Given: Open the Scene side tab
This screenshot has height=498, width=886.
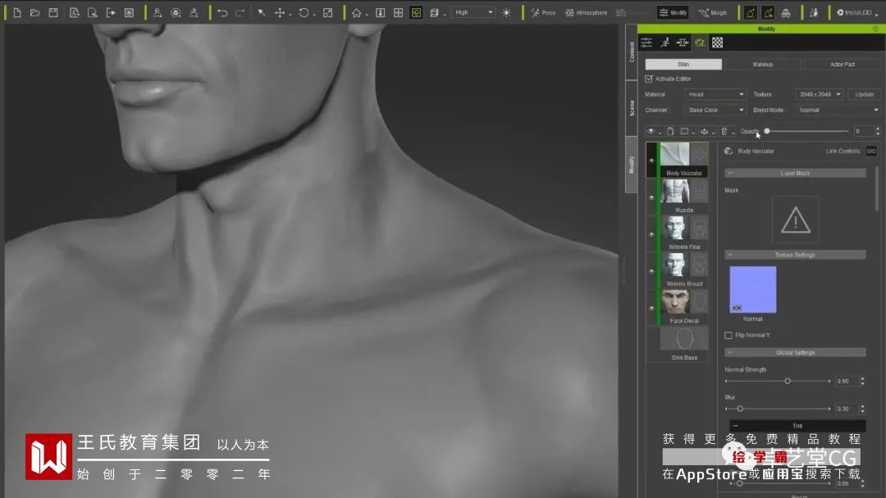Looking at the screenshot, I should 631,108.
